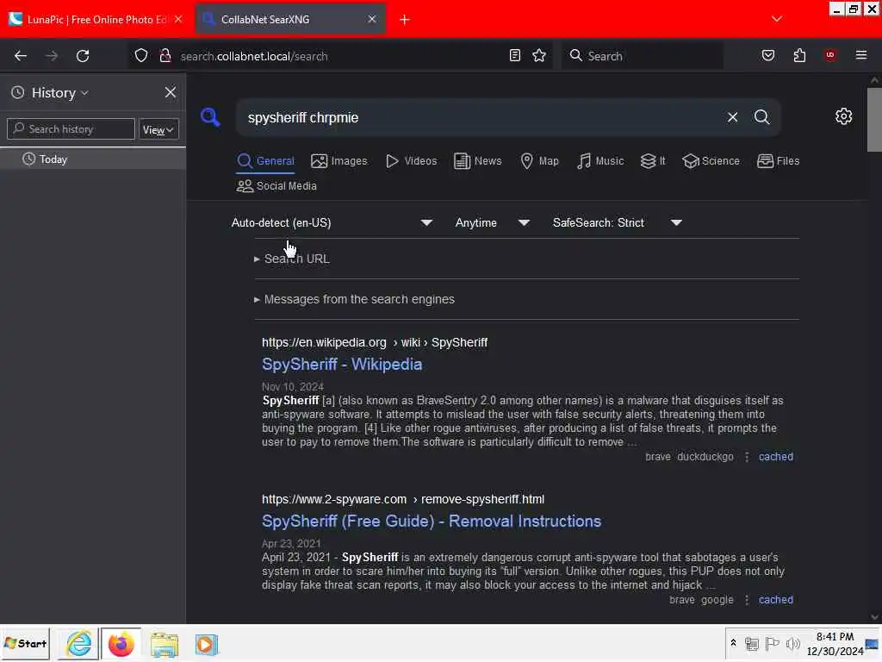Screen dimensions: 882x662
Task: Select the General search category
Action: 265,161
